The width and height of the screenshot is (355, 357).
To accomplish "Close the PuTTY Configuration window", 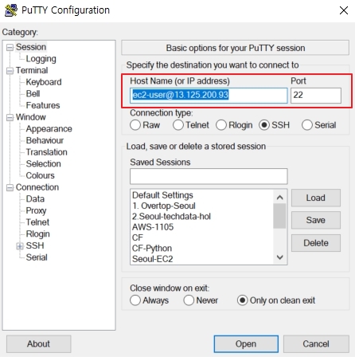I will tap(344, 10).
